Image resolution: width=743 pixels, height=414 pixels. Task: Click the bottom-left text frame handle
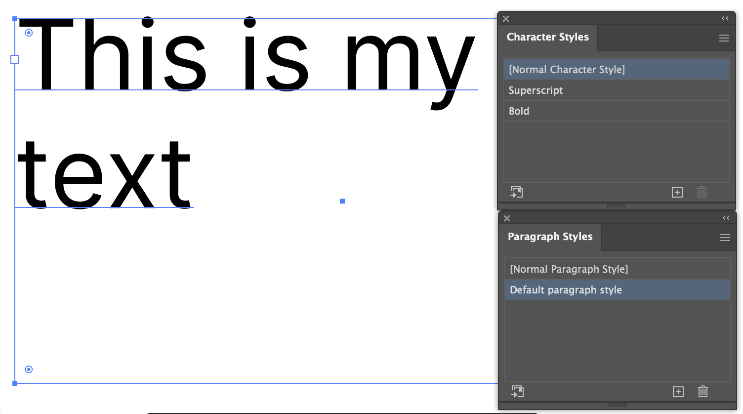15,383
